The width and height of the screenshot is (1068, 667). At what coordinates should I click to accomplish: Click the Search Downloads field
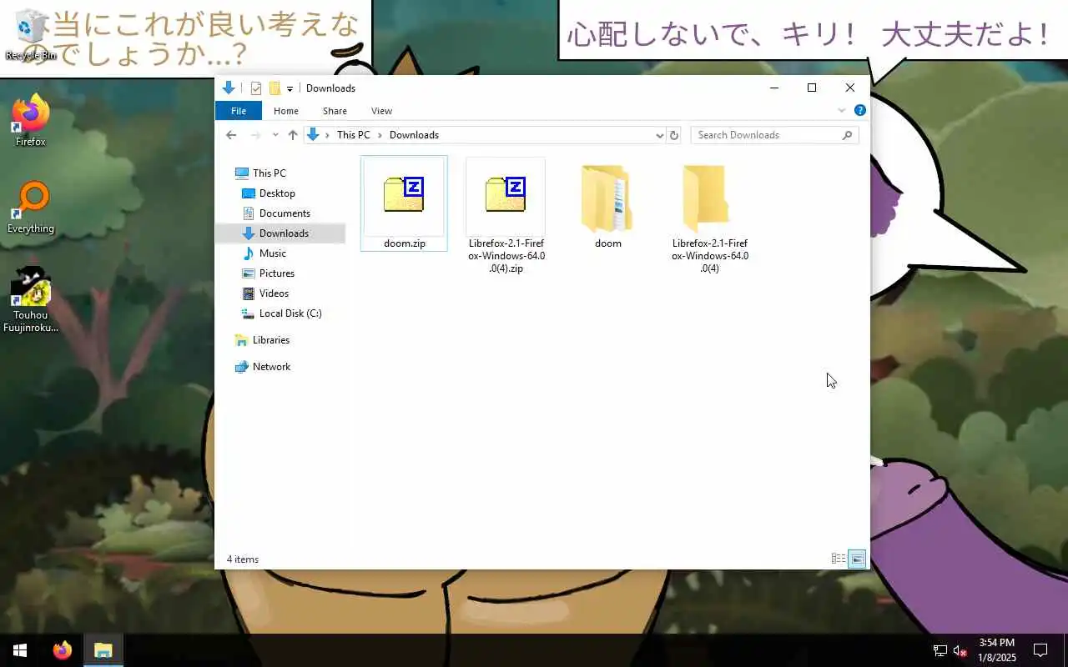click(774, 135)
